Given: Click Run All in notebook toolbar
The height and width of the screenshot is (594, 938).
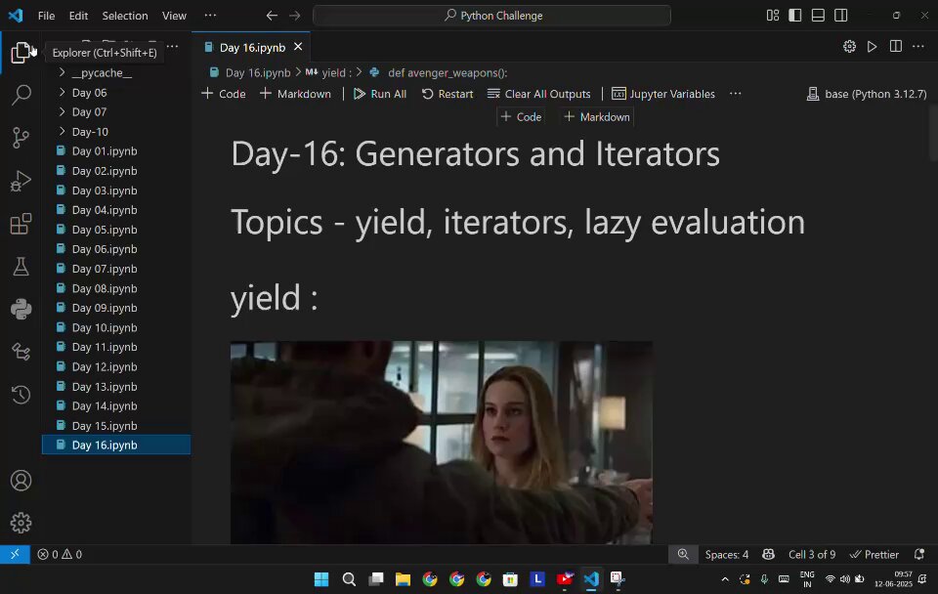Looking at the screenshot, I should [x=380, y=94].
